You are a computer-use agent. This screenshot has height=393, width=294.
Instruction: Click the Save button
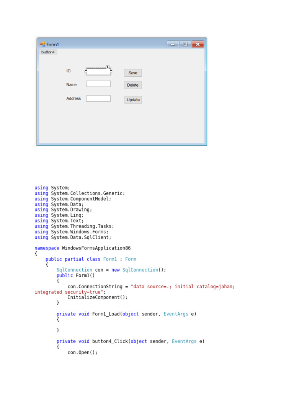[x=133, y=73]
